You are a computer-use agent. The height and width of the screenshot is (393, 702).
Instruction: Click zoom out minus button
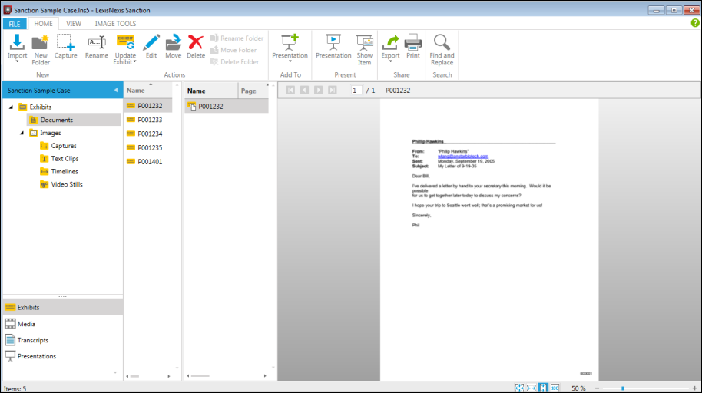597,388
